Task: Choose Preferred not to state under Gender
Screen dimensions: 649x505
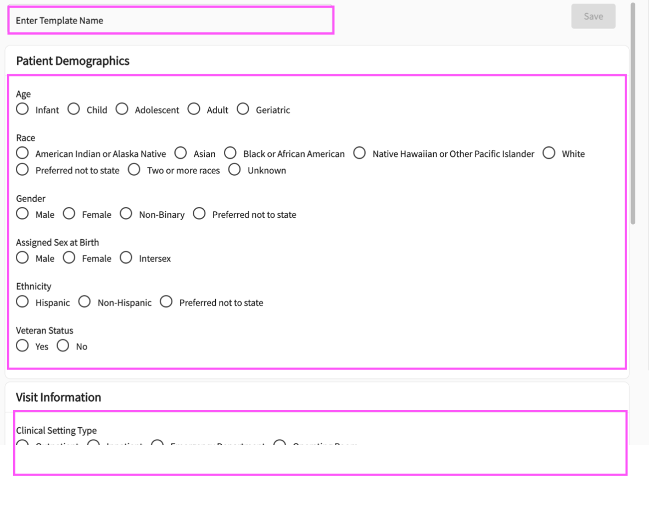Action: coord(199,214)
